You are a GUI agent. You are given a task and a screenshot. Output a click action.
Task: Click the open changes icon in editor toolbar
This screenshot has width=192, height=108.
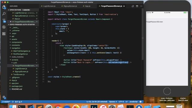pyautogui.click(x=133, y=6)
